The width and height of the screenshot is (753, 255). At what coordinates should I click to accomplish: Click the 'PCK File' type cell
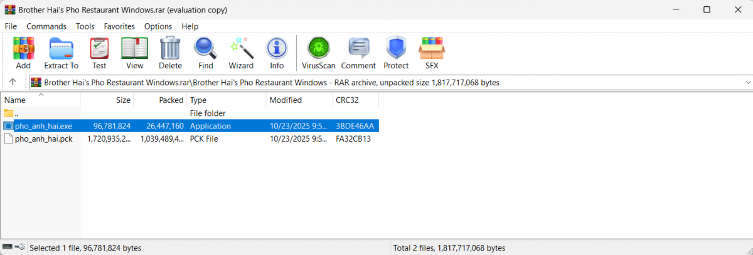point(204,139)
